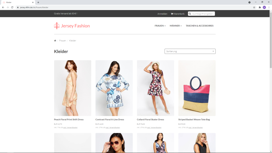Open the Striped Basket Weave Tote Bag image
The height and width of the screenshot is (153, 272).
coord(197,88)
